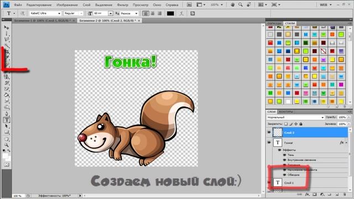
Task: Add a layer mask
Action: pos(315,194)
